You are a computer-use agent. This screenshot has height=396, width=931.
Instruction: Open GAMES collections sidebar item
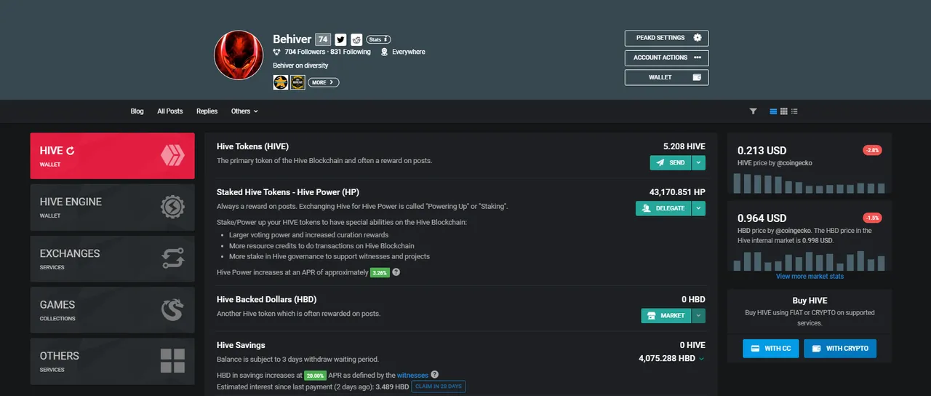click(x=112, y=310)
